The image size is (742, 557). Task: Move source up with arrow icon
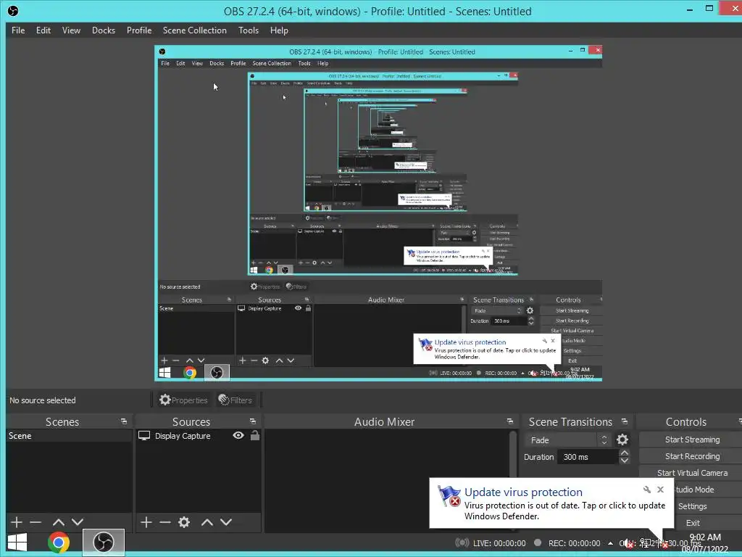click(207, 522)
